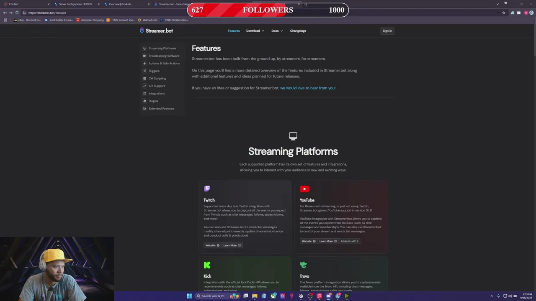Open Discord from the taskbar
Viewport: 536px width, 301px height.
[328, 296]
